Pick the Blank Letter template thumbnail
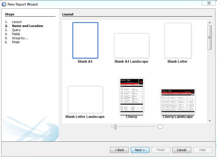 [x=178, y=40]
